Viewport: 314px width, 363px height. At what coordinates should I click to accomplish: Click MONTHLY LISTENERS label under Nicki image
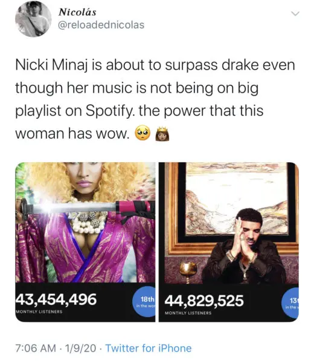click(39, 312)
